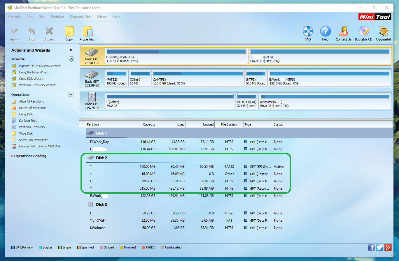Viewport: 399px width, 261px height.
Task: Choose Convert GPT Disk to MBR Disk
Action: [x=40, y=146]
